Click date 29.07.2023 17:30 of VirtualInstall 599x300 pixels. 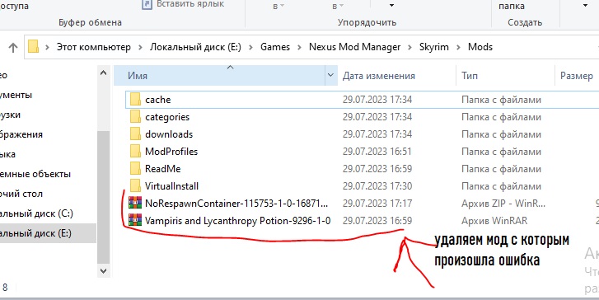tap(377, 186)
